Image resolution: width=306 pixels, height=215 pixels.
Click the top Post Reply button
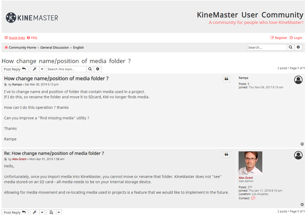[15, 69]
